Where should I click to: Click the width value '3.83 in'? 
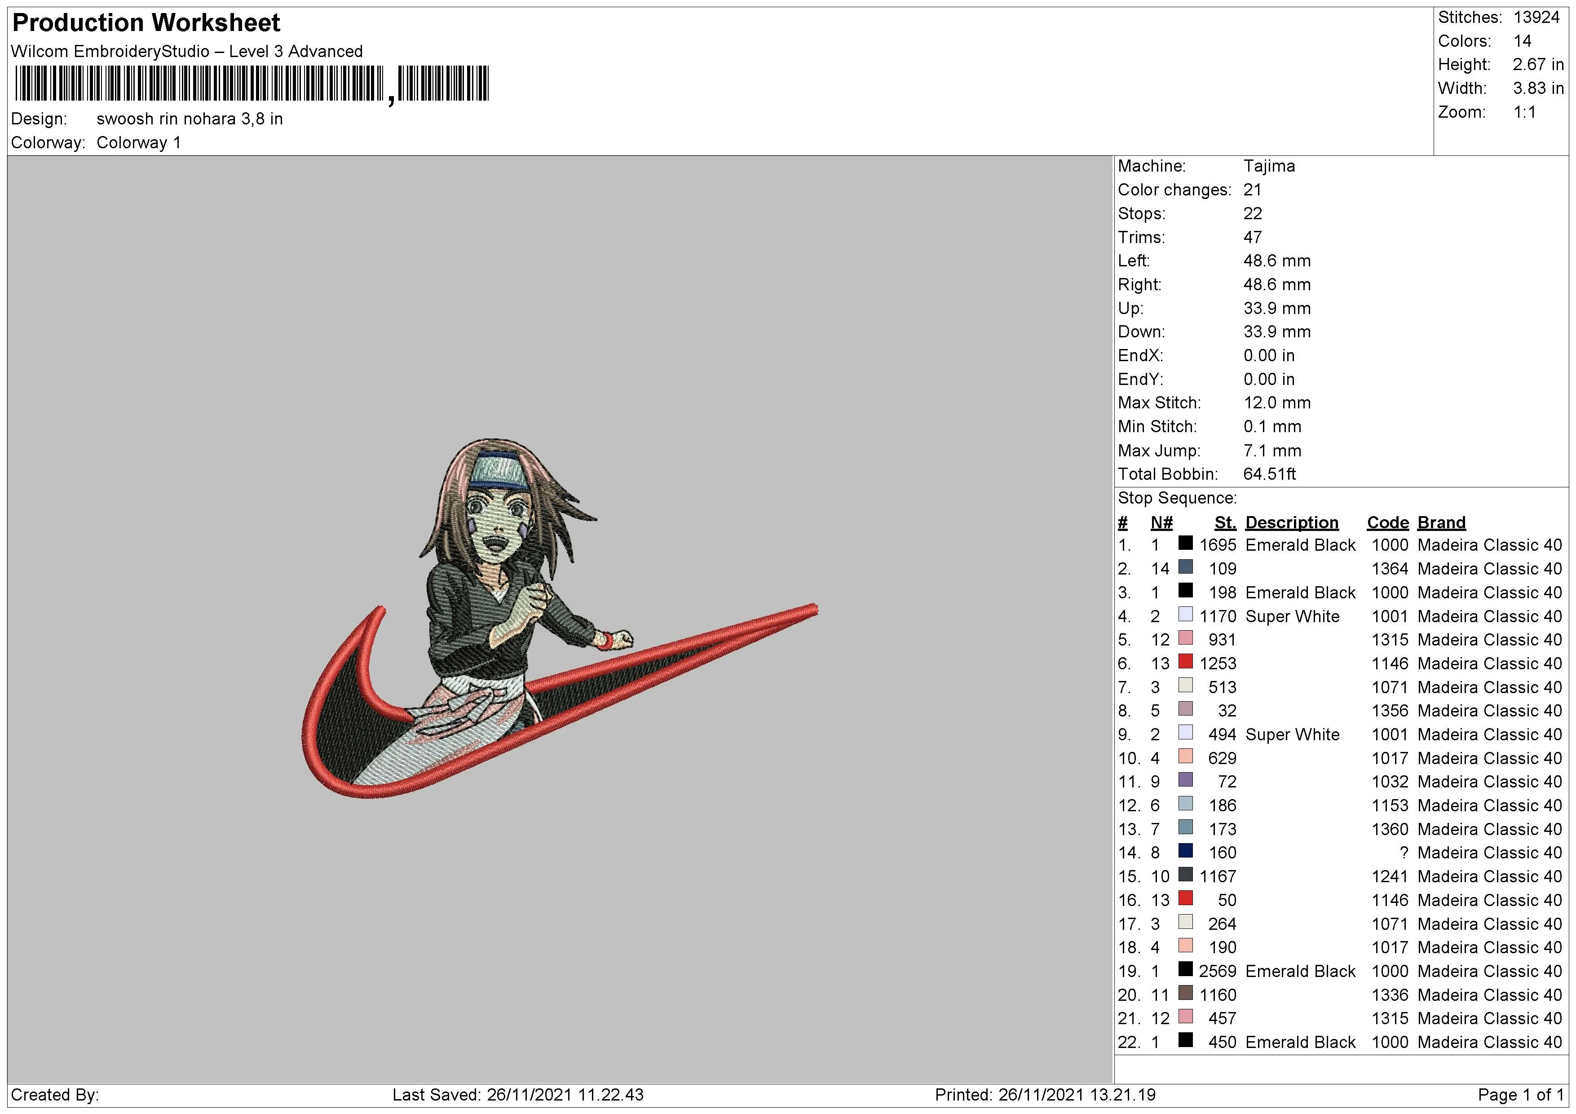[x=1538, y=88]
